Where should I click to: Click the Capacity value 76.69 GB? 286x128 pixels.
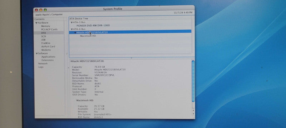tap(100, 67)
